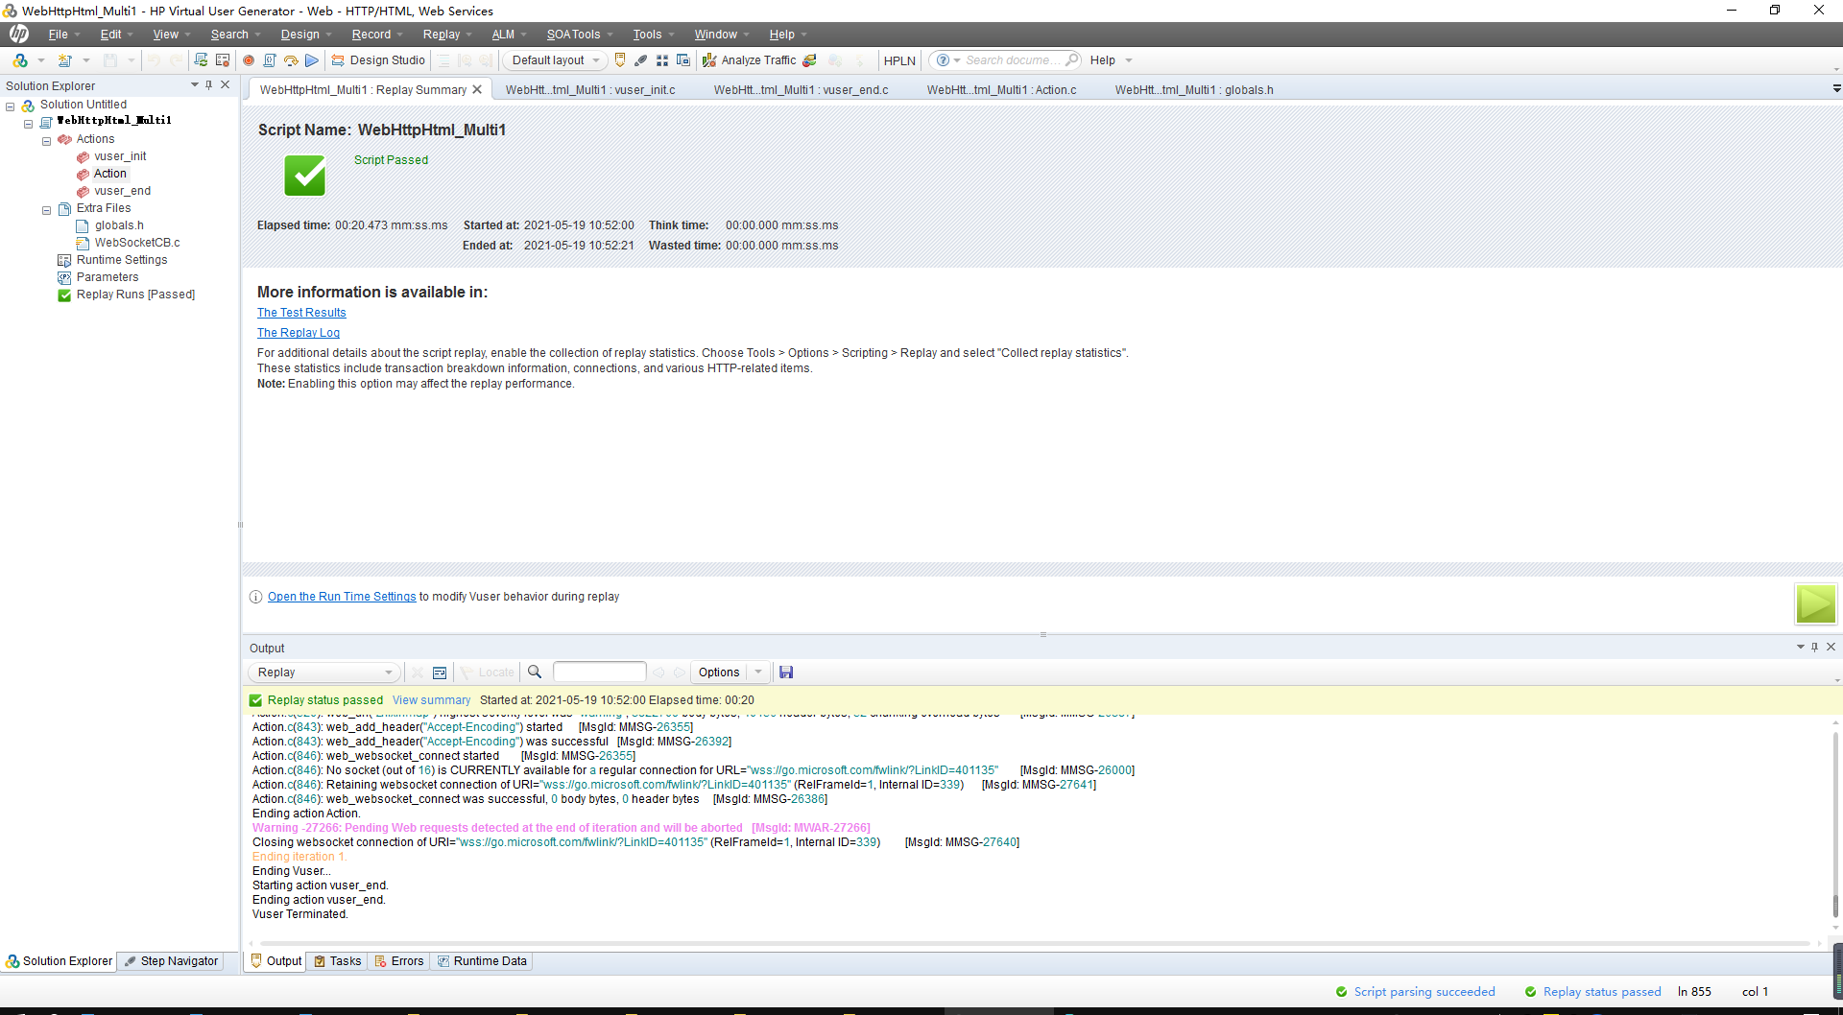Collapse the Solution Untitled tree node

click(x=11, y=106)
